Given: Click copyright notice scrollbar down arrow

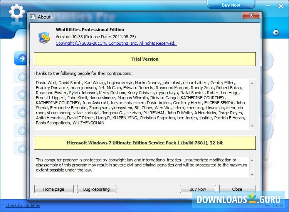Looking at the screenshot, I should 252,175.
